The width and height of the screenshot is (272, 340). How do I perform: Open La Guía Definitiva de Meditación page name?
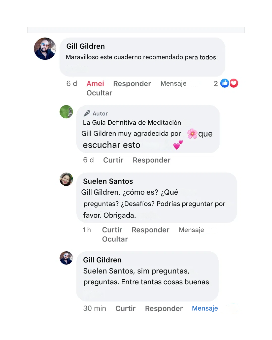click(x=132, y=123)
